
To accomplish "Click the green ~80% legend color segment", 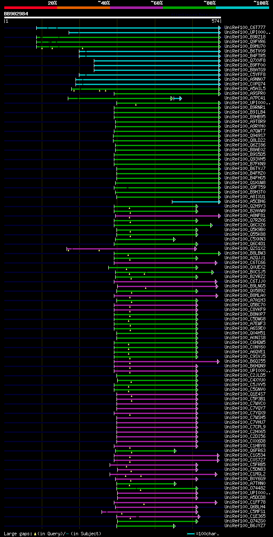I will pos(189,8).
